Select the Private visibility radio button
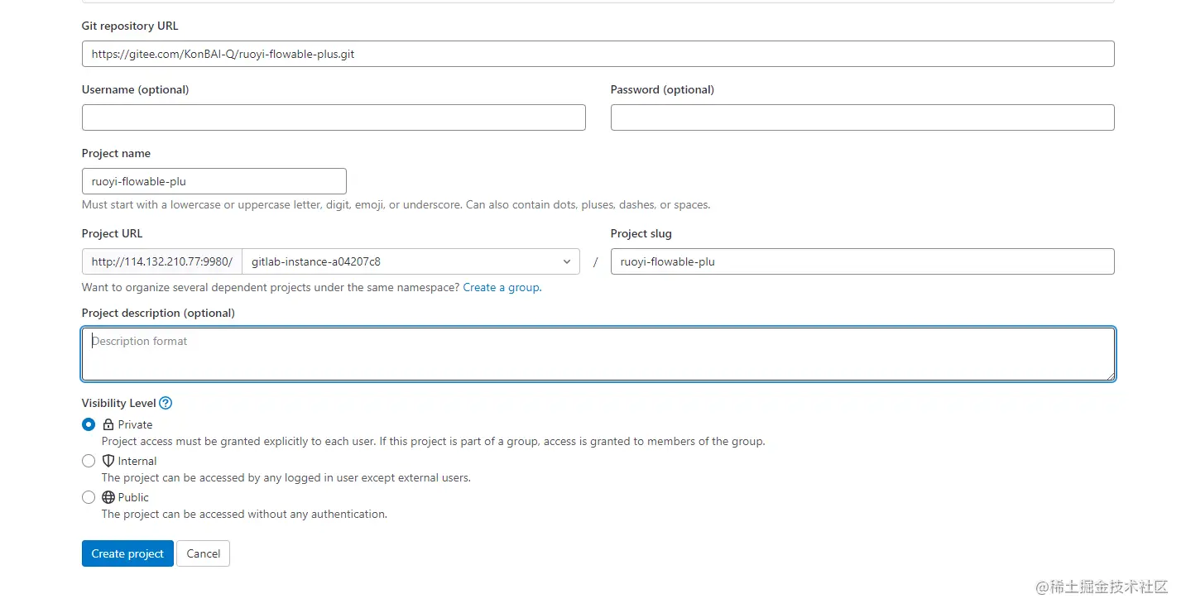 click(89, 424)
